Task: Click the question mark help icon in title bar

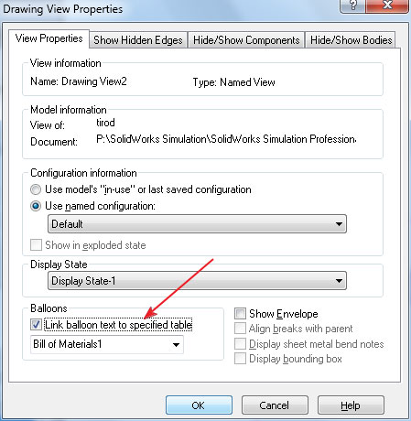Action: coord(352,5)
